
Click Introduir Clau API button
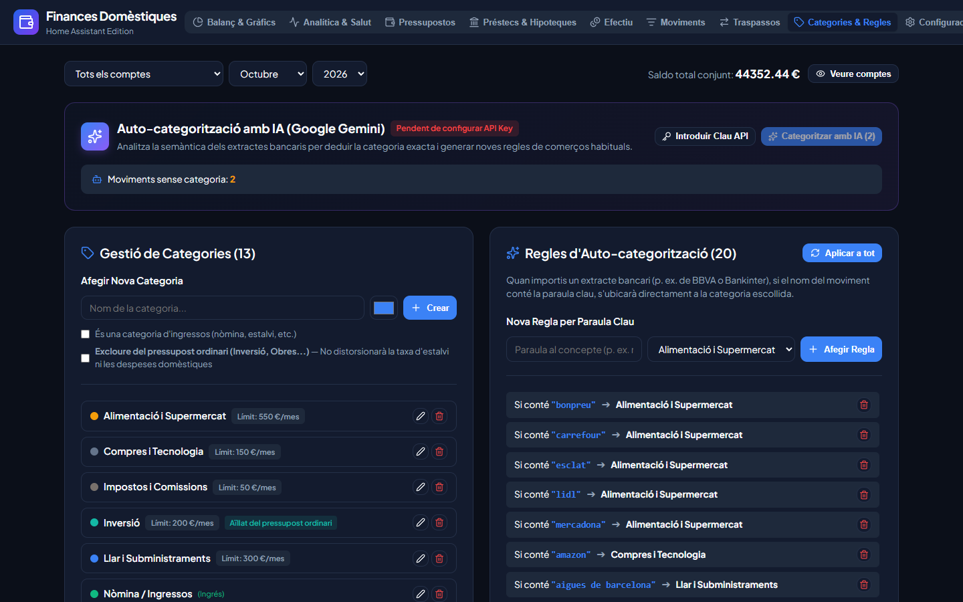point(705,136)
